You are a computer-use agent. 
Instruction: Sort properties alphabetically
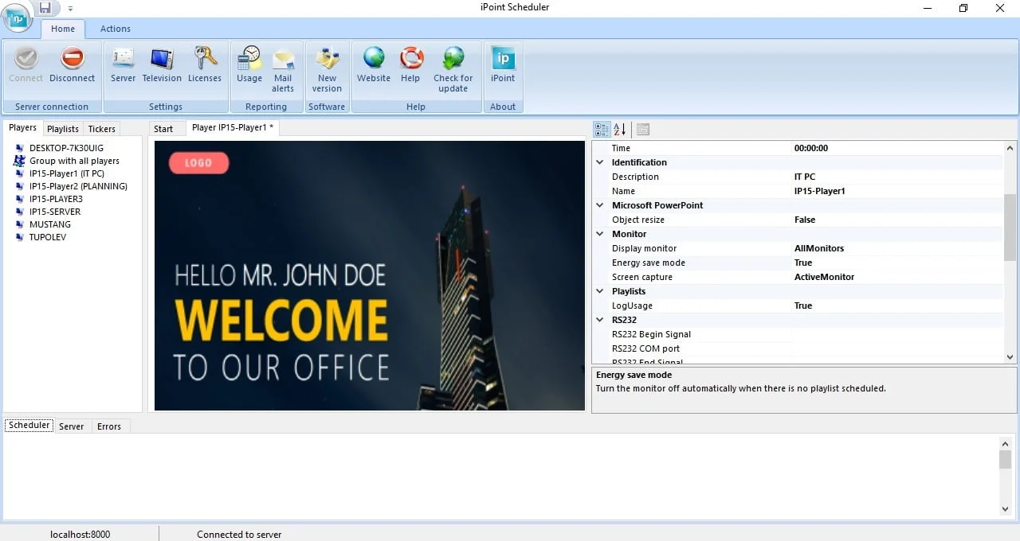tap(619, 130)
